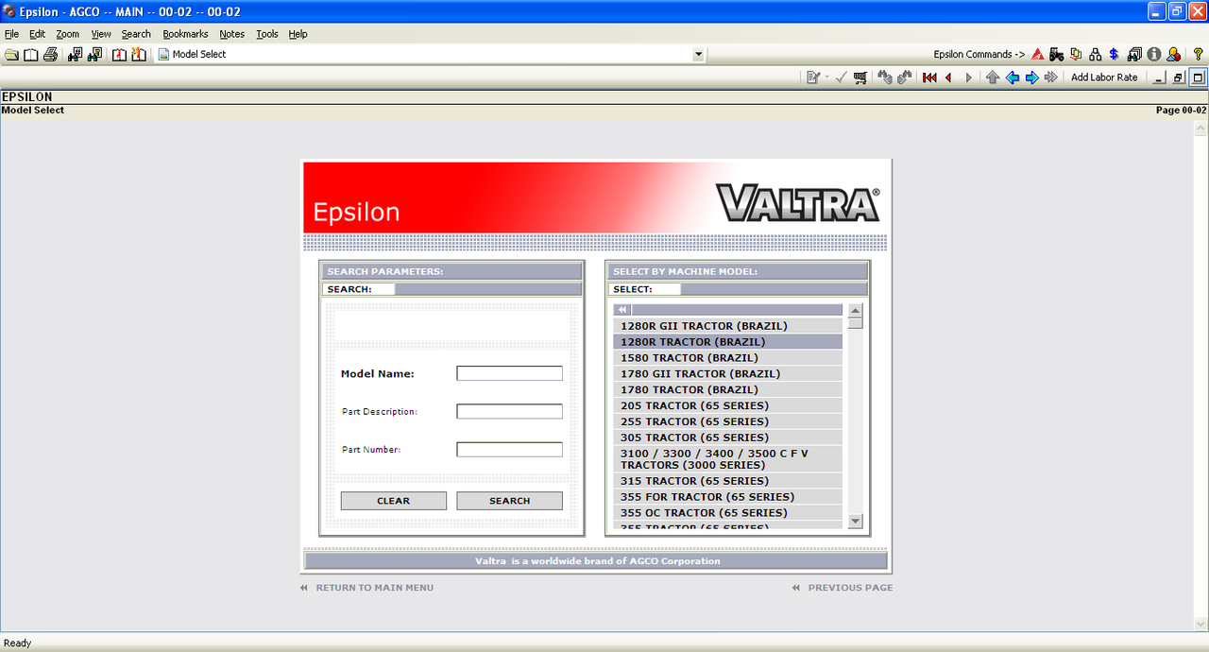This screenshot has width=1209, height=652.
Task: Click the find next binoculars icon
Action: tap(905, 77)
